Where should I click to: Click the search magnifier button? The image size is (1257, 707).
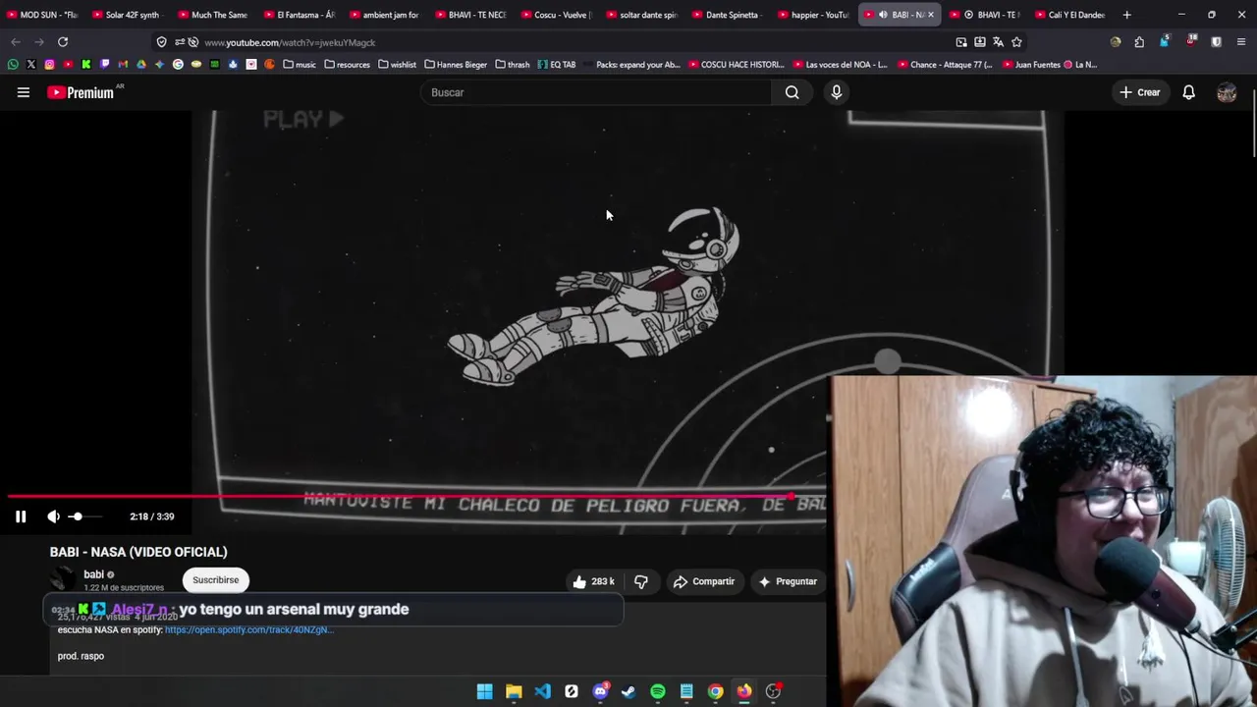792,92
